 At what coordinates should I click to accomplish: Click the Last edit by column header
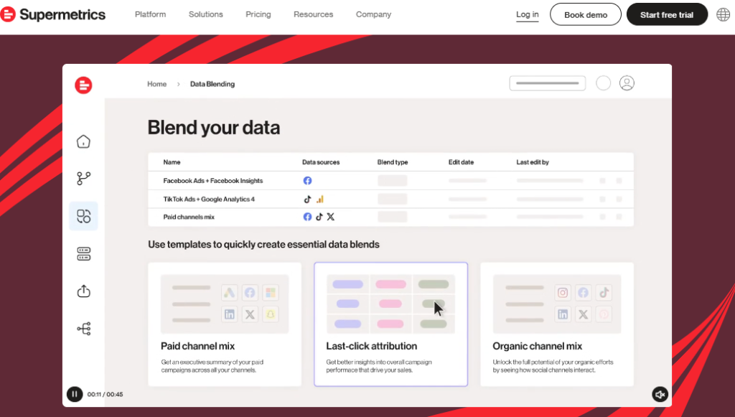533,162
